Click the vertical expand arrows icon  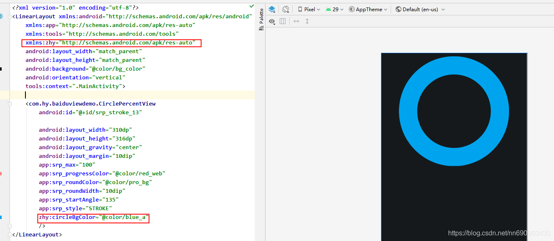point(307,21)
